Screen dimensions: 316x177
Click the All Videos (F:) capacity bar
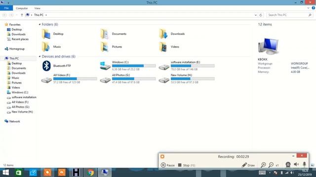75,79
